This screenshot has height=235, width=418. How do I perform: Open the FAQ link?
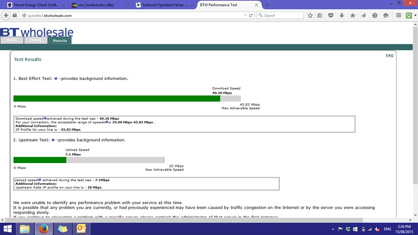pos(390,55)
